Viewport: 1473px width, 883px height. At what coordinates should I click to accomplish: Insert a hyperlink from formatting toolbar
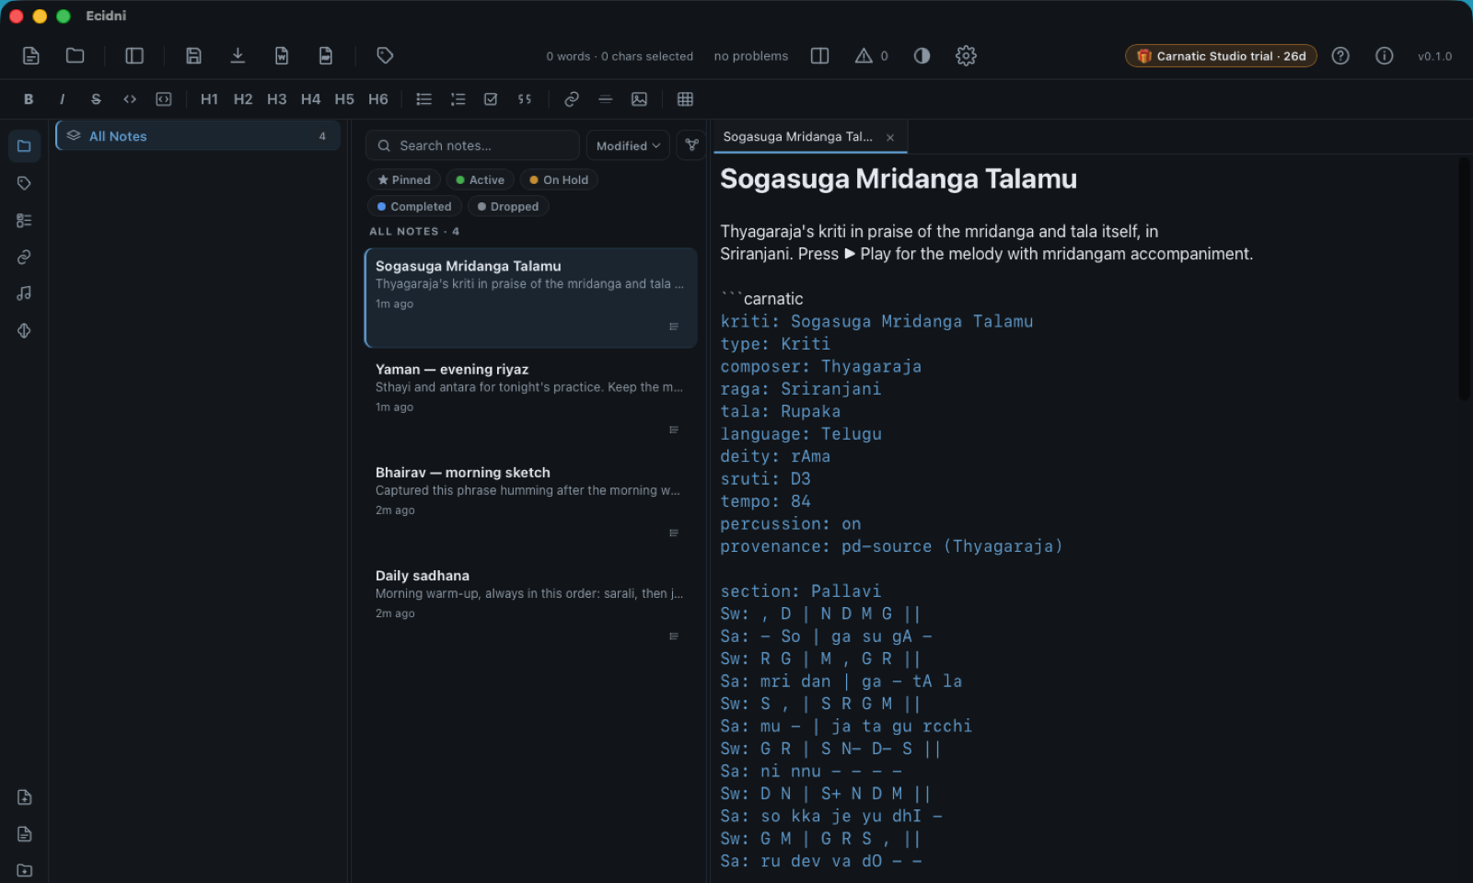pyautogui.click(x=572, y=99)
